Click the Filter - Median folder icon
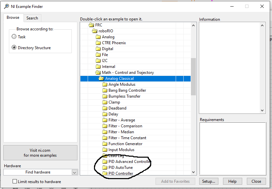The image size is (272, 189). coord(105,132)
